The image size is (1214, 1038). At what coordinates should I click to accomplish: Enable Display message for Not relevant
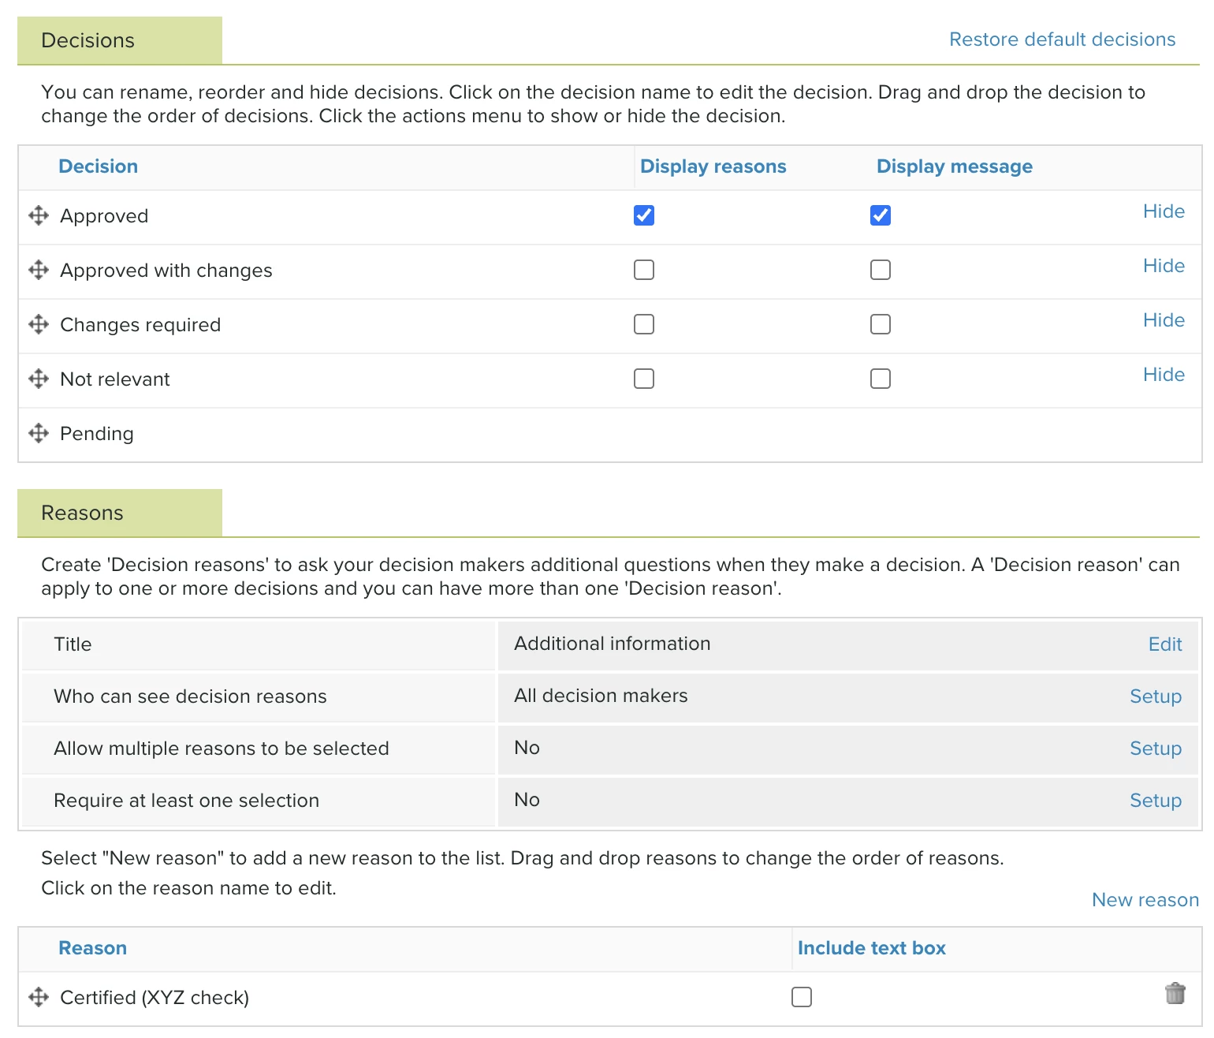[x=881, y=379]
